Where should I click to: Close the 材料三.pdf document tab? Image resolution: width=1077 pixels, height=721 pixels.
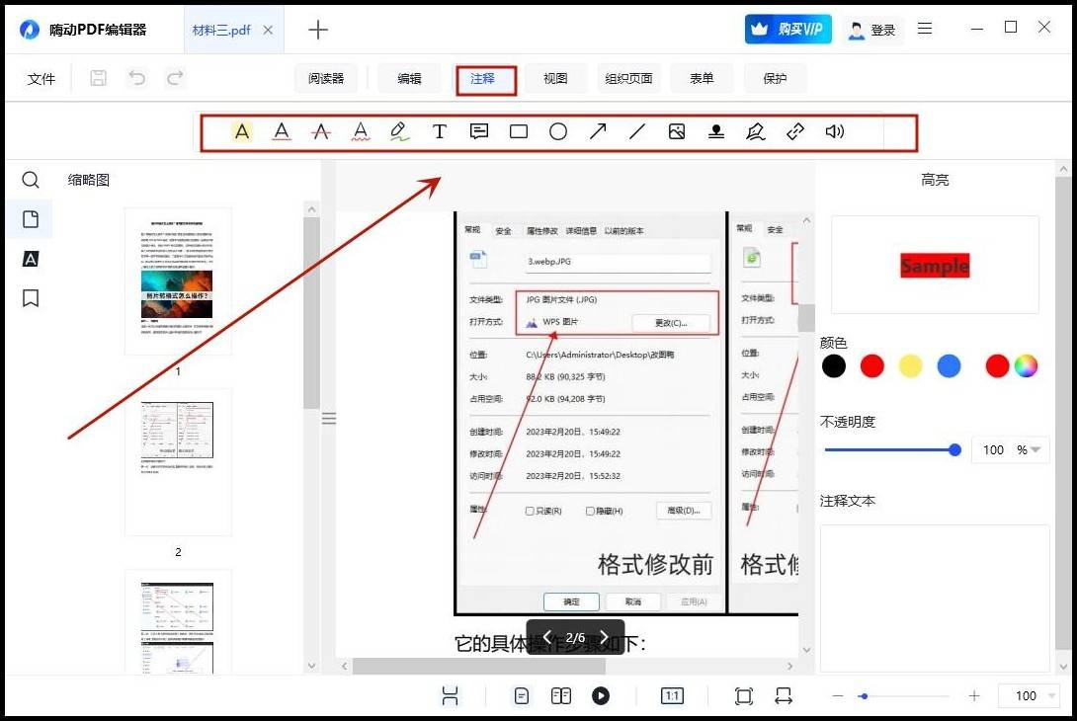point(268,30)
